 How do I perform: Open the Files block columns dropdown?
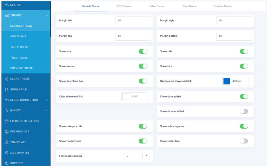point(146,156)
